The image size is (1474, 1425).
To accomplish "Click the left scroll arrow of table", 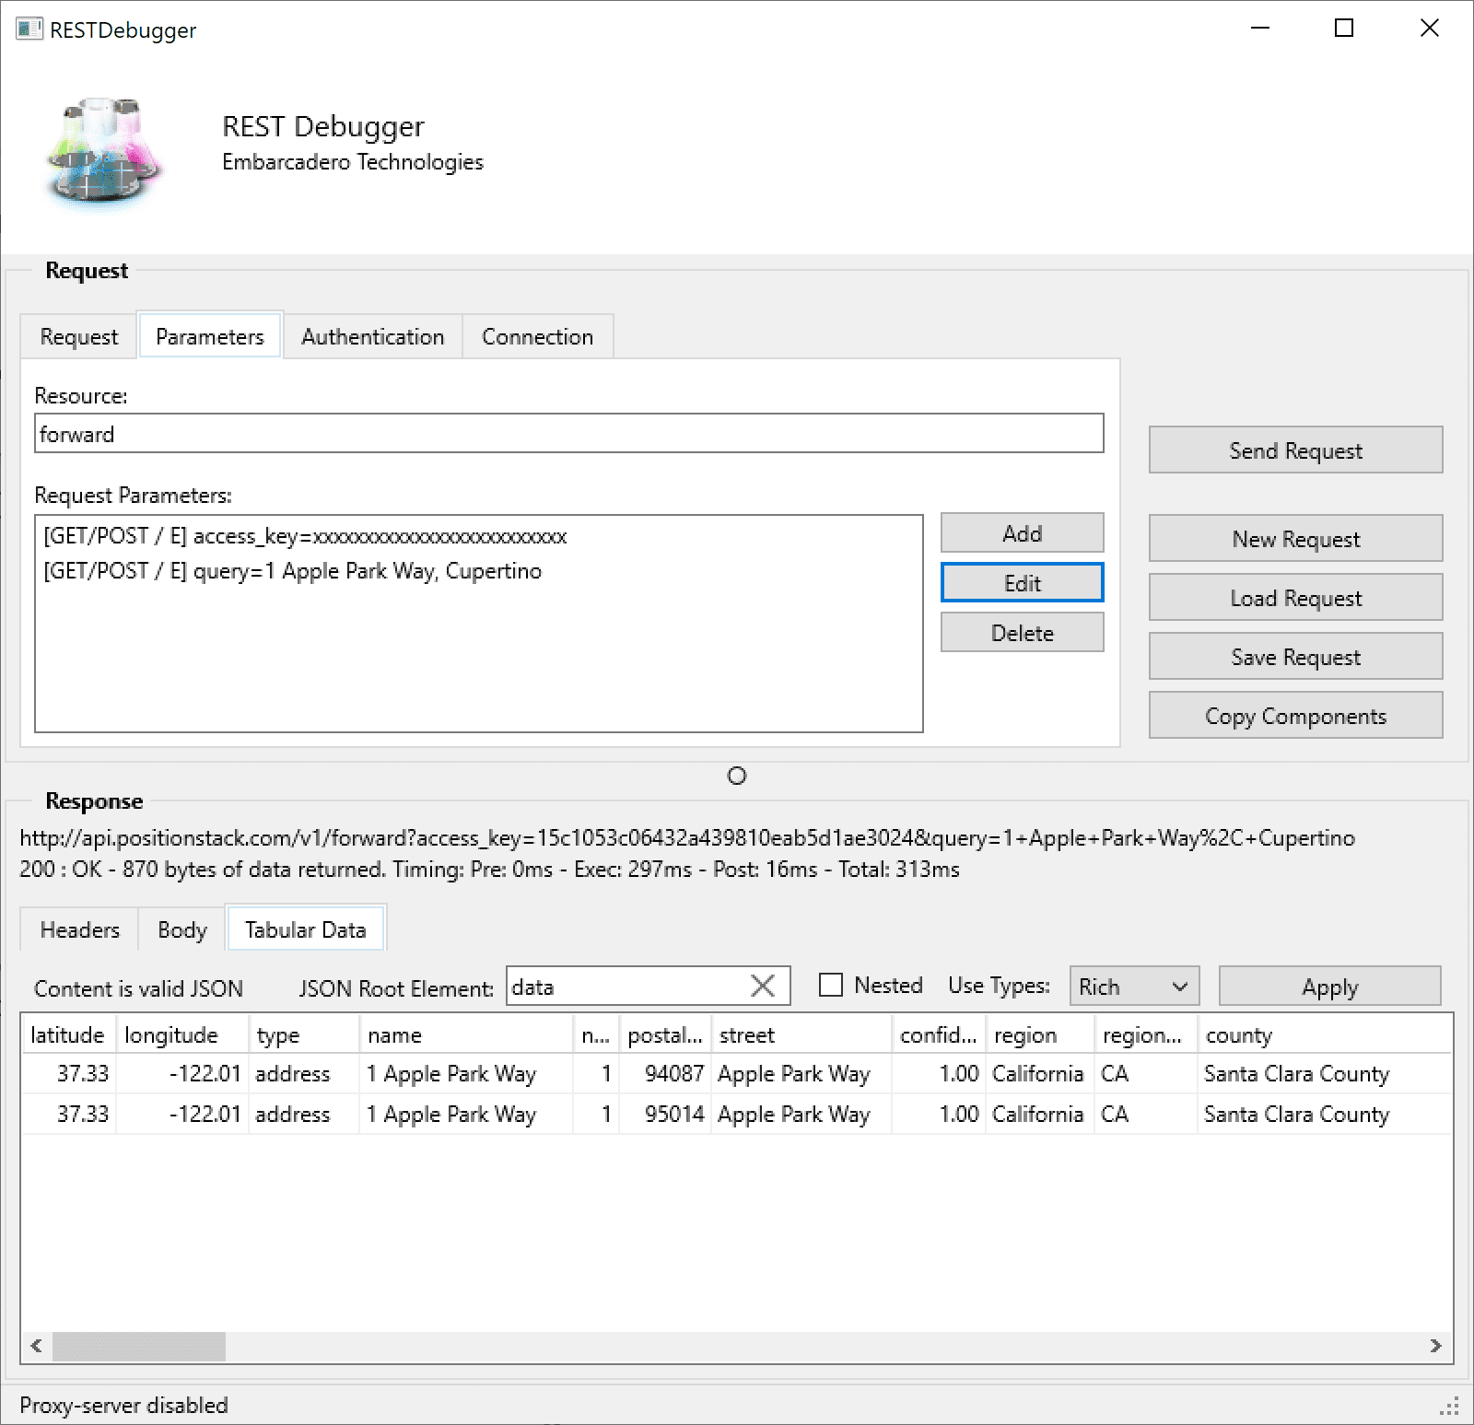I will 36,1346.
